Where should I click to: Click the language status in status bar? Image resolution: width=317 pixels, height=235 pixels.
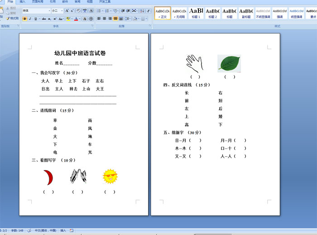[x=45, y=230]
